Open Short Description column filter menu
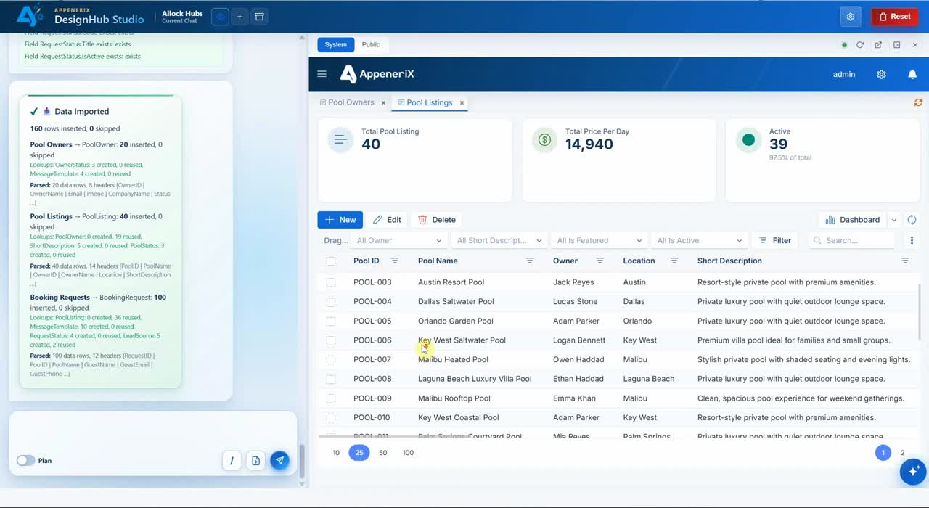 (x=905, y=261)
